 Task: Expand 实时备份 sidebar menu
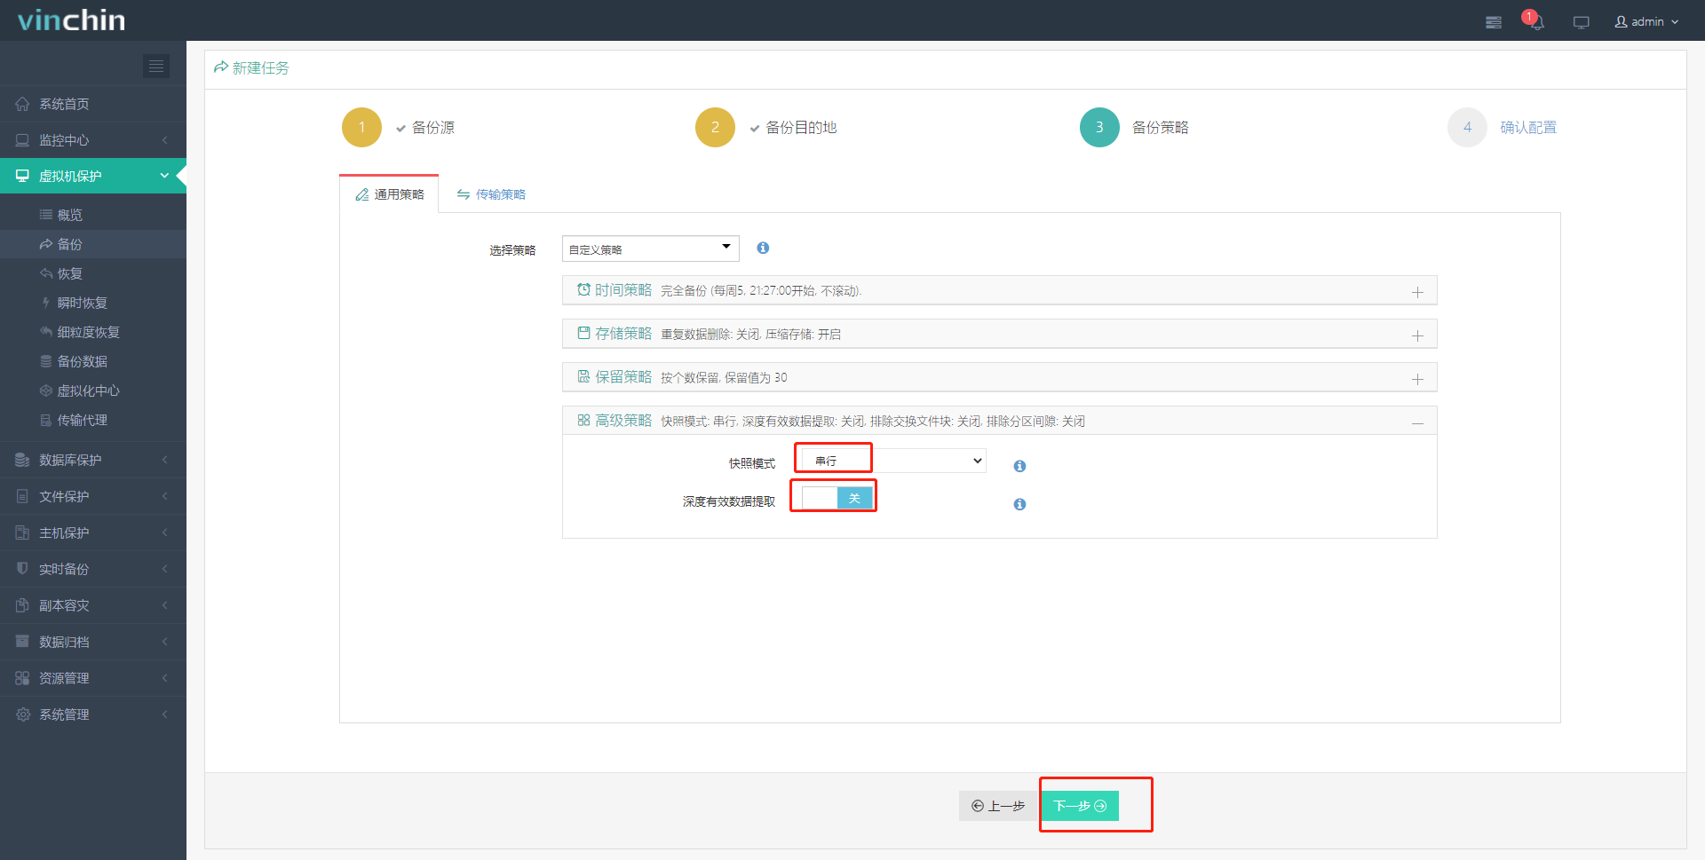[x=93, y=569]
